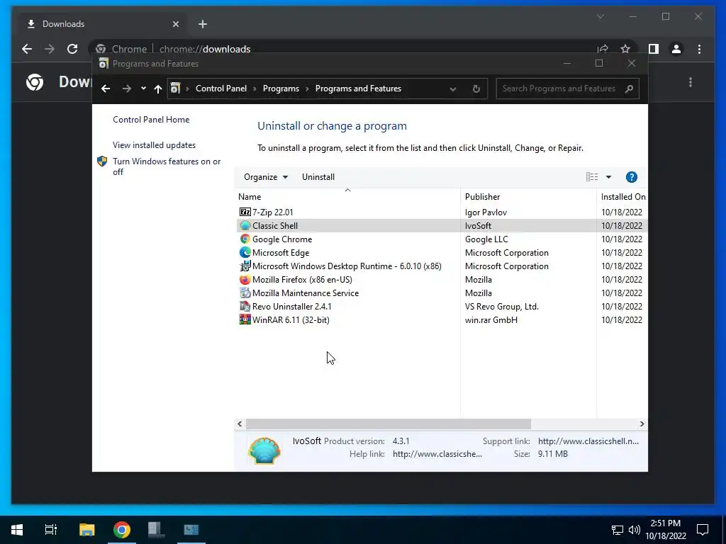Click the Microsoft Windows Desktop Runtime icon
The image size is (726, 544).
(245, 266)
